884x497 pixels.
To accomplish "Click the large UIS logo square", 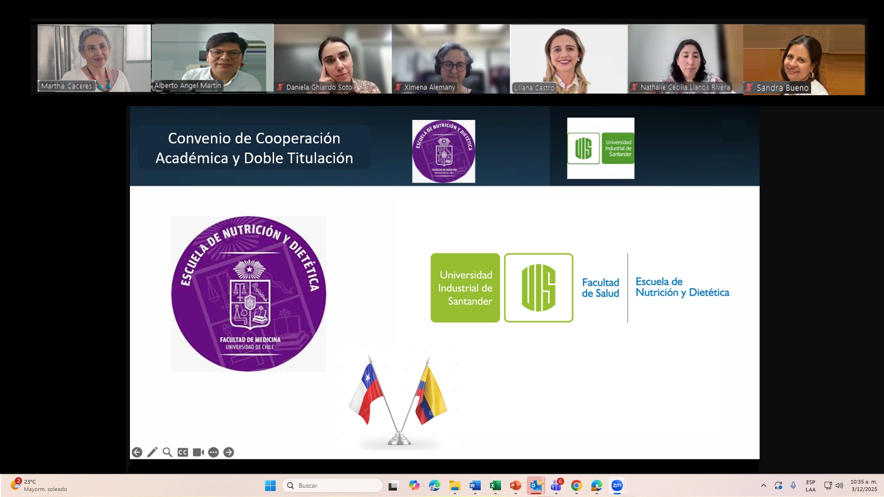I will point(539,288).
